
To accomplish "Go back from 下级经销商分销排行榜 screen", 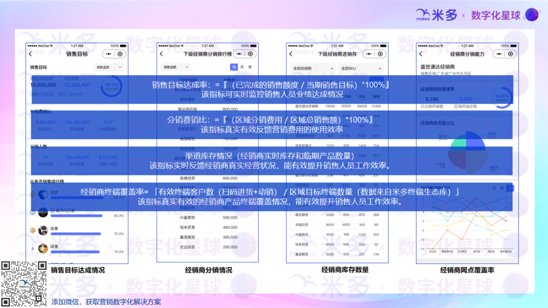I will (x=161, y=54).
